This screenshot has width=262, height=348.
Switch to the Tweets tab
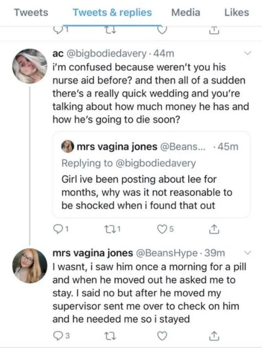click(31, 13)
